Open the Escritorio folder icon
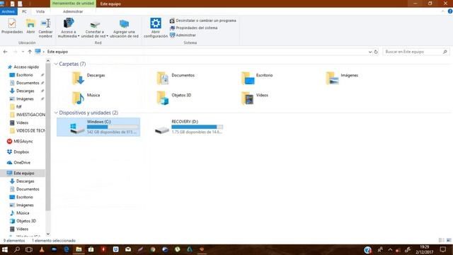Viewport: 453px width, 255px height. click(x=248, y=78)
